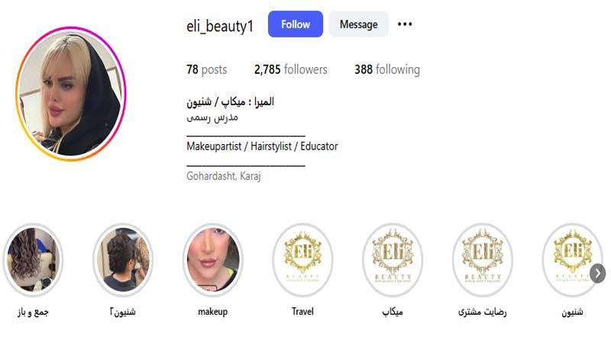This screenshot has height=343, width=611.
Task: View the 2,785 followers list
Action: [x=291, y=69]
